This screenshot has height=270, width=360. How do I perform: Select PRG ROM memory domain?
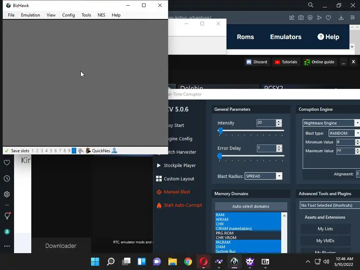[x=248, y=233]
